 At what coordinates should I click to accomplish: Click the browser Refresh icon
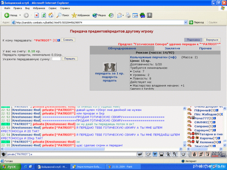(x=44, y=15)
